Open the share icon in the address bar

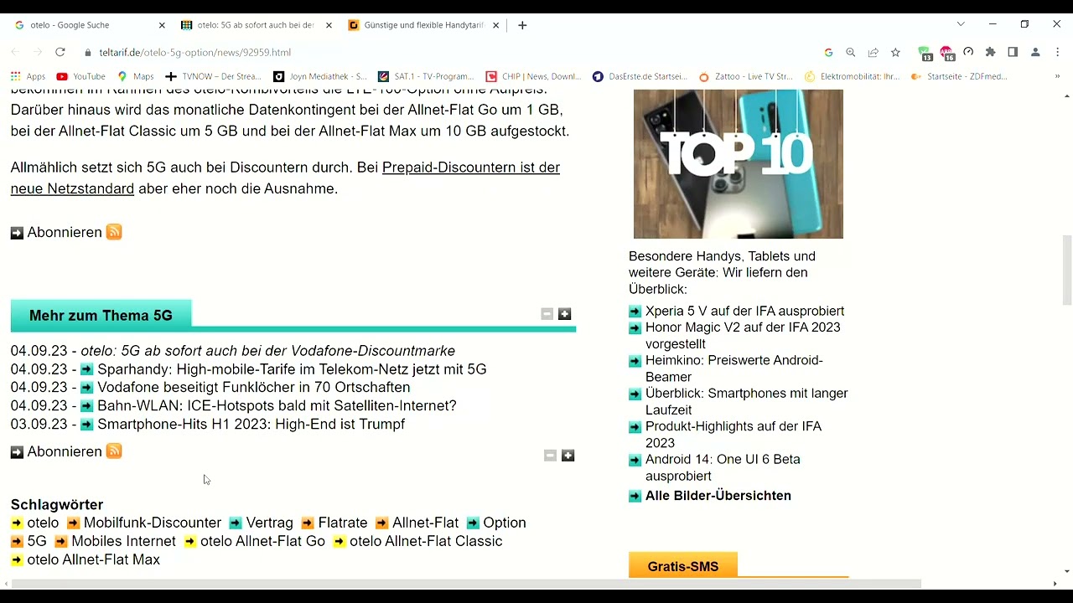(x=873, y=52)
